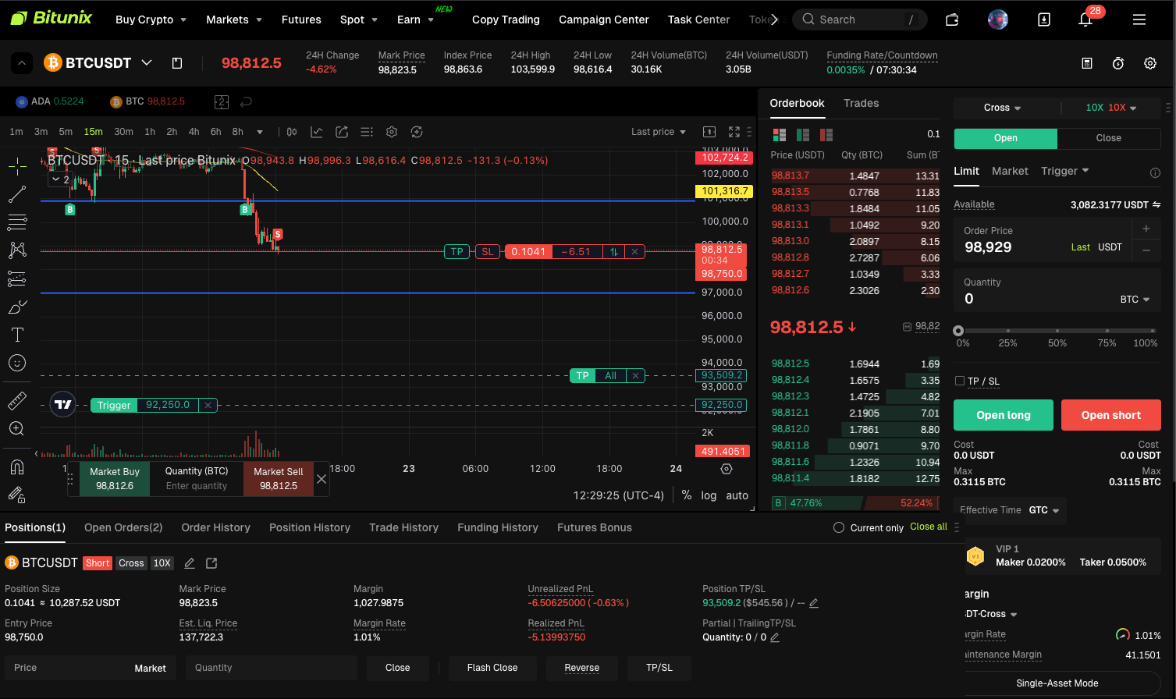Toggle the magnet snap tool
This screenshot has width=1176, height=699.
pos(17,467)
